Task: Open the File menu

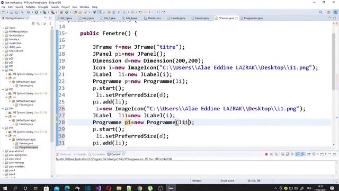Action: [3, 7]
